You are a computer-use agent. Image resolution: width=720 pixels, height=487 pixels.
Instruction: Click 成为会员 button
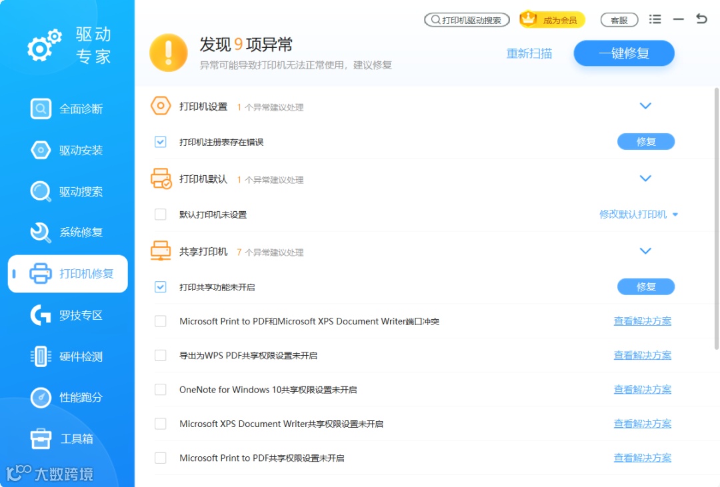coord(553,20)
